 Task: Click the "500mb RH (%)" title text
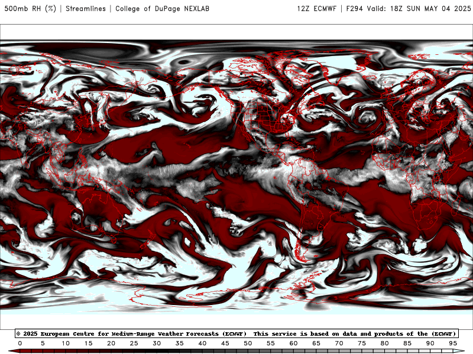30,8
